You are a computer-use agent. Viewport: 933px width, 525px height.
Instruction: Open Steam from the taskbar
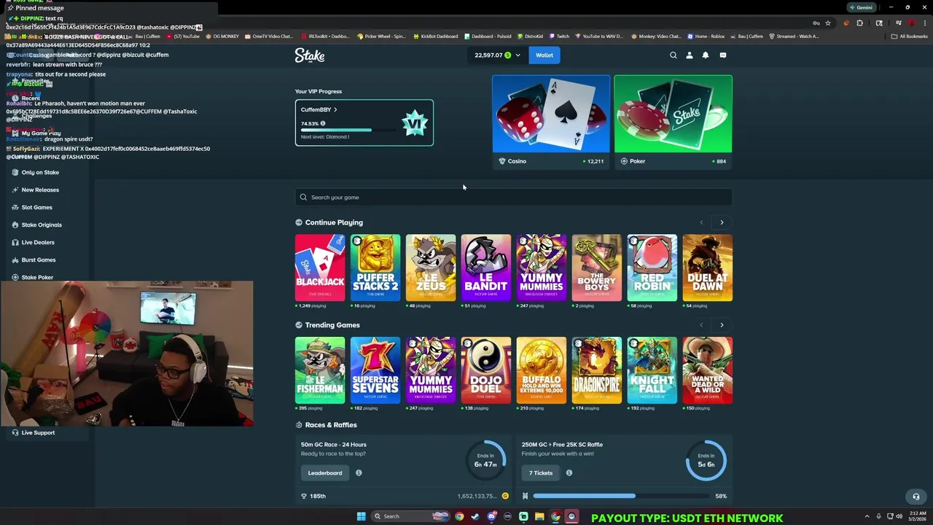coord(475,516)
